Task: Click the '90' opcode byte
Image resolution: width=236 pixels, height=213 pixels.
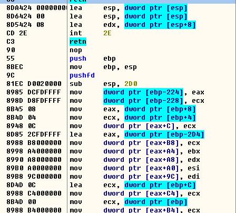Action: [x=11, y=50]
